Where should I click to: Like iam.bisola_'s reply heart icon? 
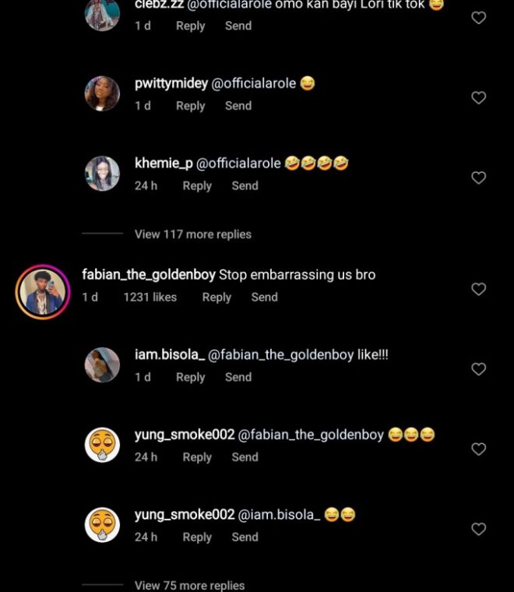click(479, 369)
